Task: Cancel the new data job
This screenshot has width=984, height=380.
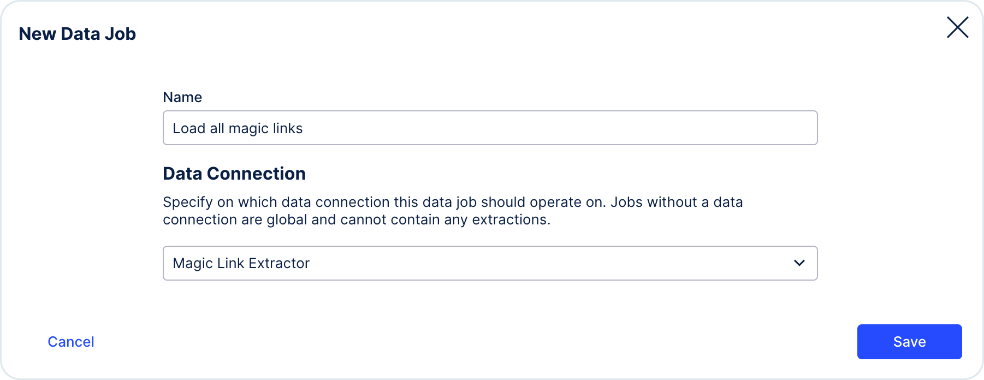Action: pyautogui.click(x=71, y=342)
